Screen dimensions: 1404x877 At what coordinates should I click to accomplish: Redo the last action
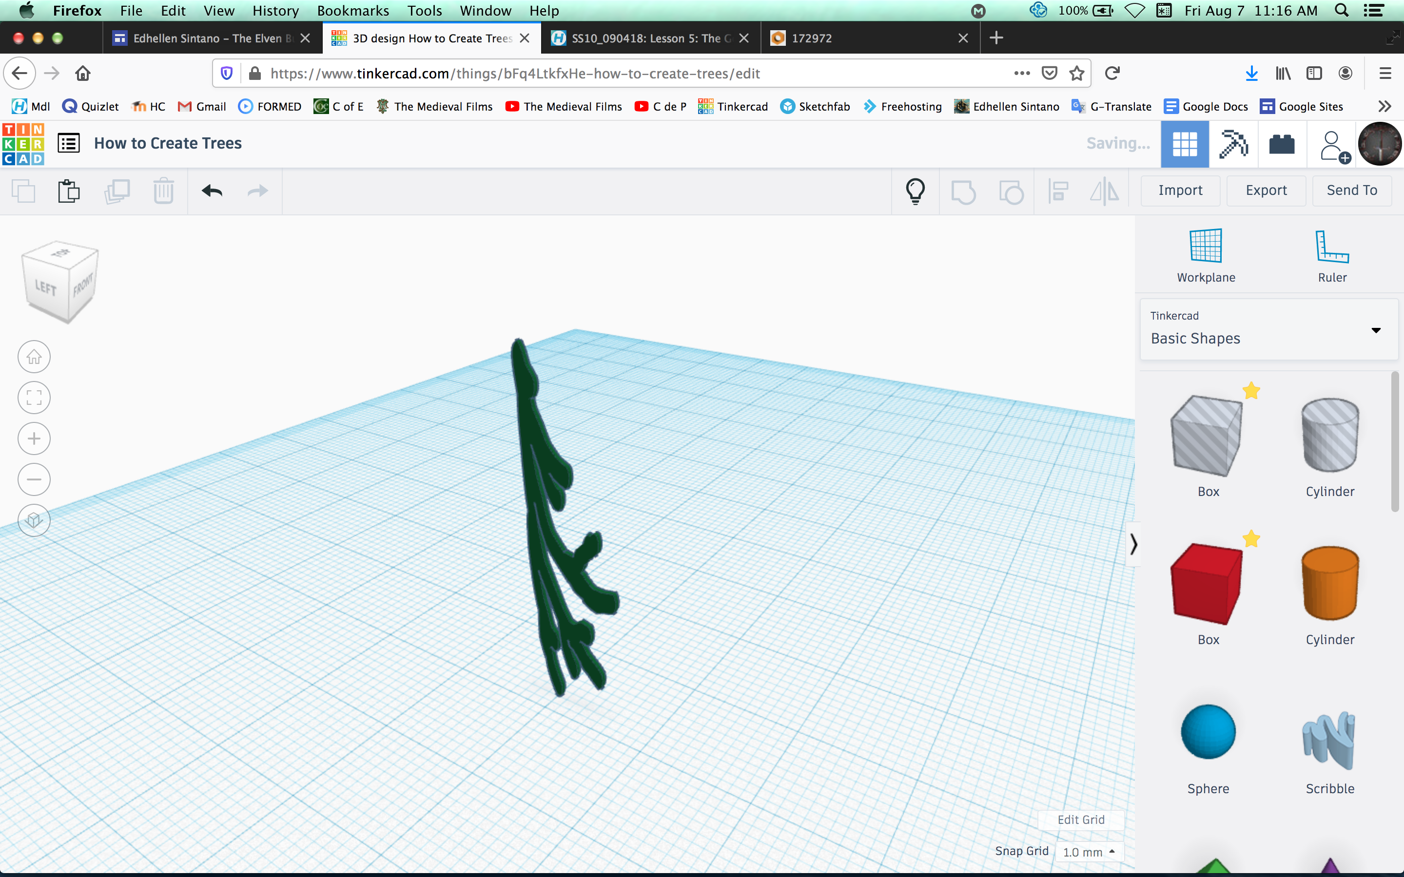[x=257, y=191]
